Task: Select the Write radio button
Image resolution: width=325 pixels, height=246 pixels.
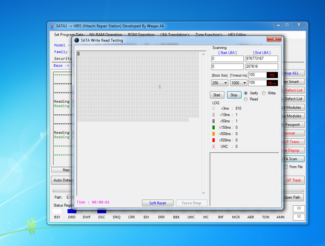Action: point(264,93)
